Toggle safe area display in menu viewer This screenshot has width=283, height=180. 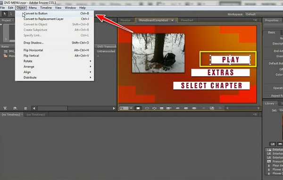click(138, 108)
